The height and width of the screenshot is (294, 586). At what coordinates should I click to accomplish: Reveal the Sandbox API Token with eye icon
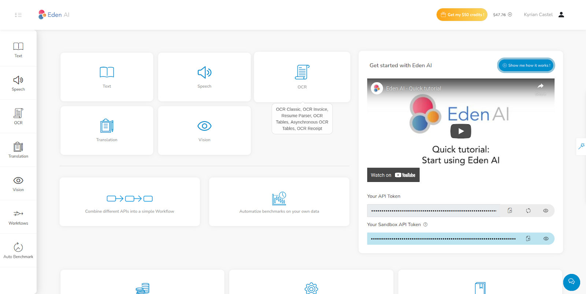(x=546, y=238)
